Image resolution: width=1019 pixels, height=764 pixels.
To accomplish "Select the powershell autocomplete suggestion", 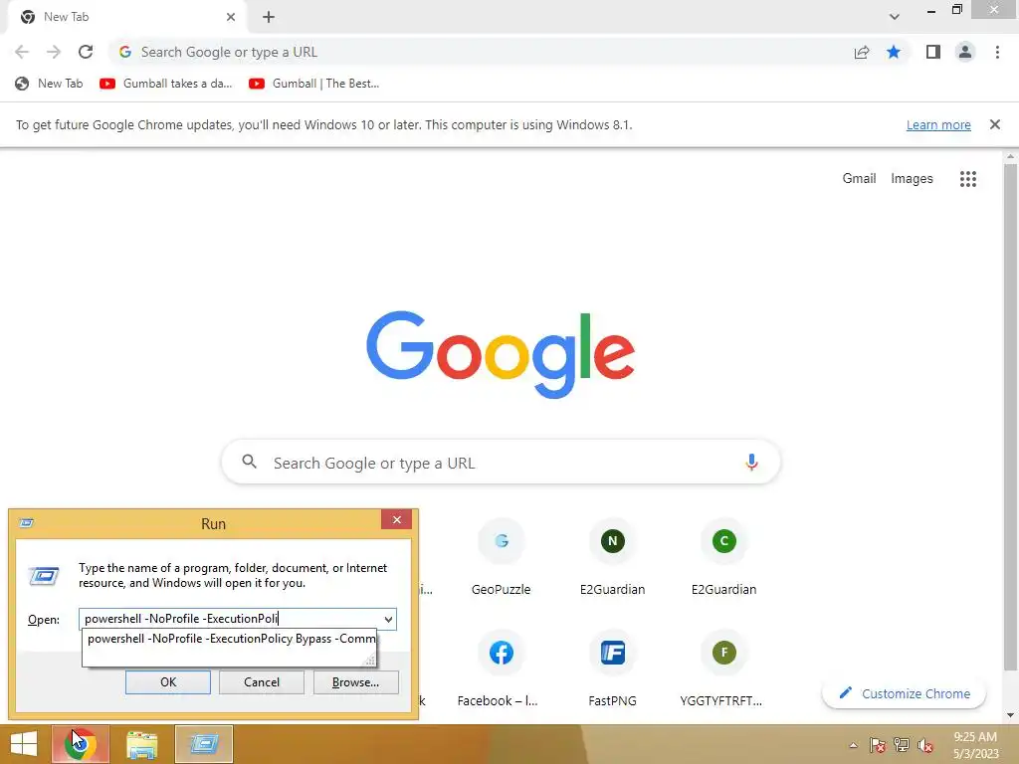I will pos(230,639).
